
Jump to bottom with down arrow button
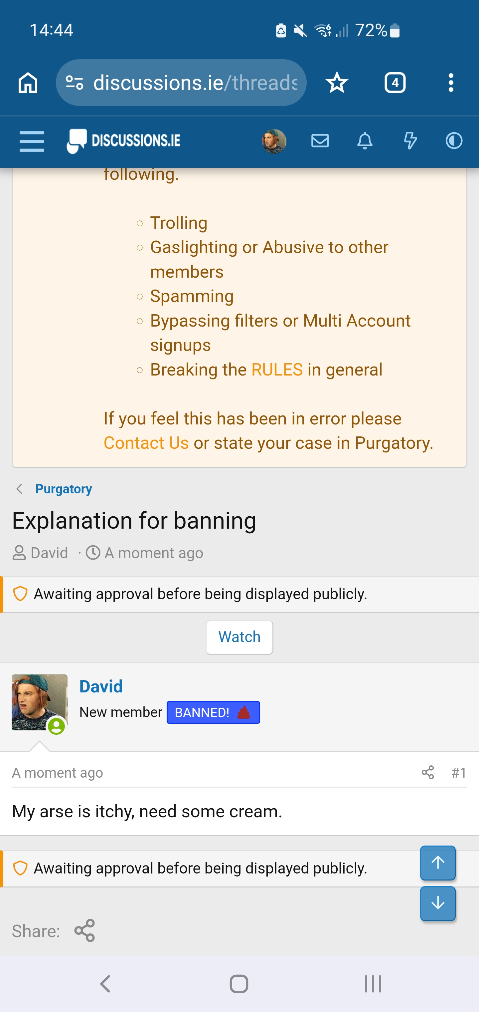point(437,903)
